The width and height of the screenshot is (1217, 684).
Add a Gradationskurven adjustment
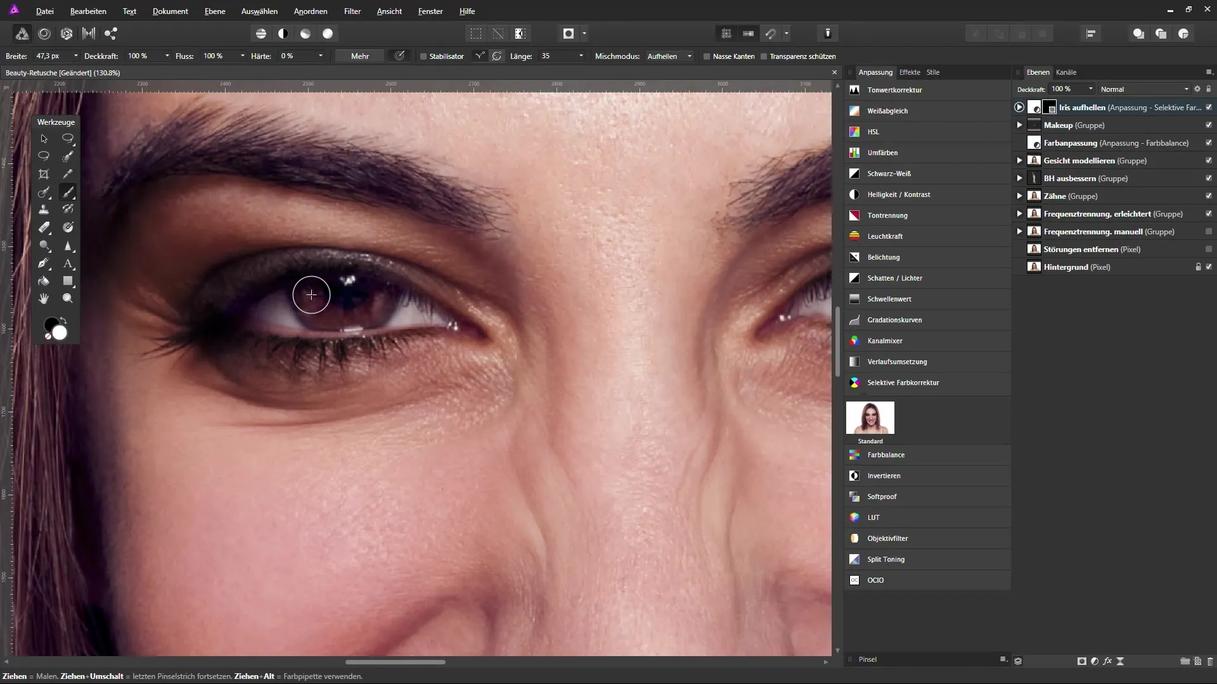pos(928,320)
